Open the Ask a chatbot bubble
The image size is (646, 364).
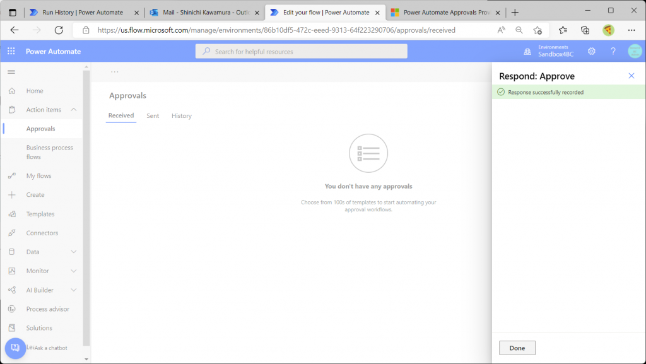click(15, 348)
